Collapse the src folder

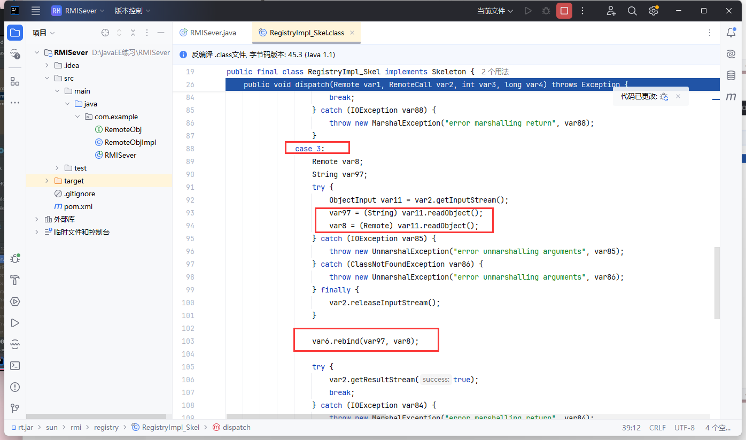click(46, 78)
